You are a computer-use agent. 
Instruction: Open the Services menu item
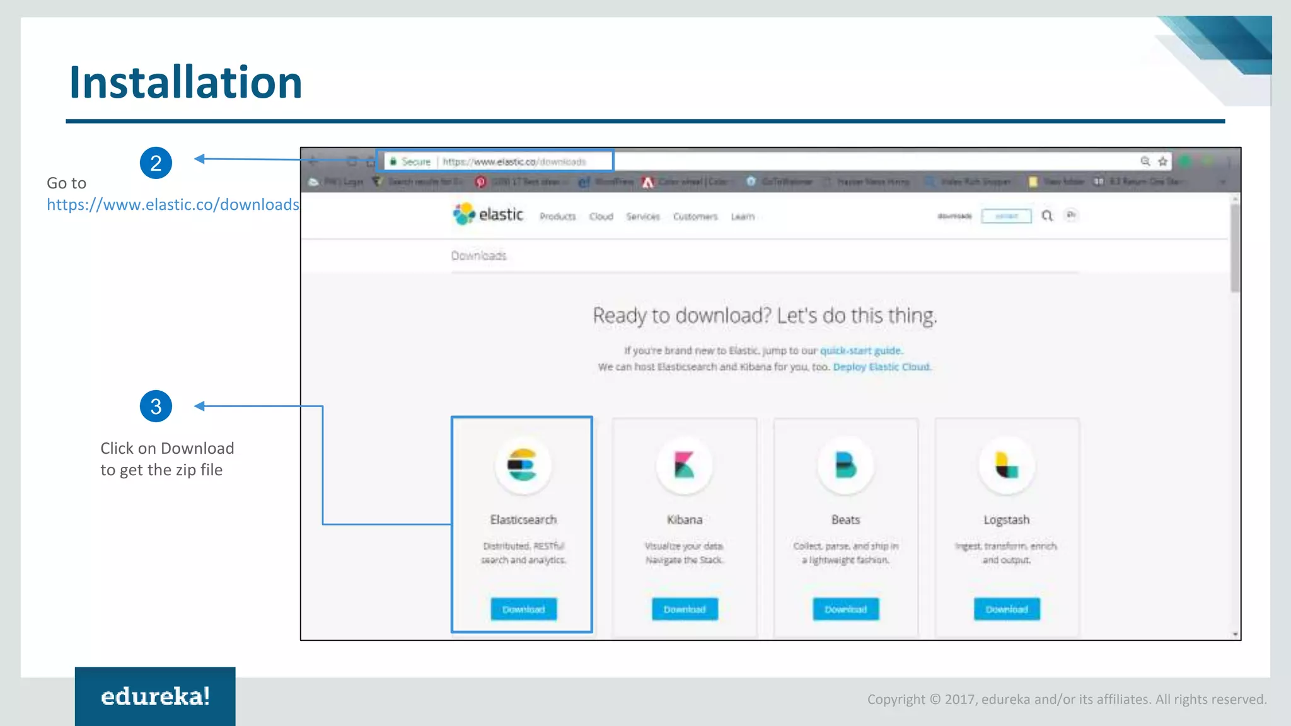[642, 217]
